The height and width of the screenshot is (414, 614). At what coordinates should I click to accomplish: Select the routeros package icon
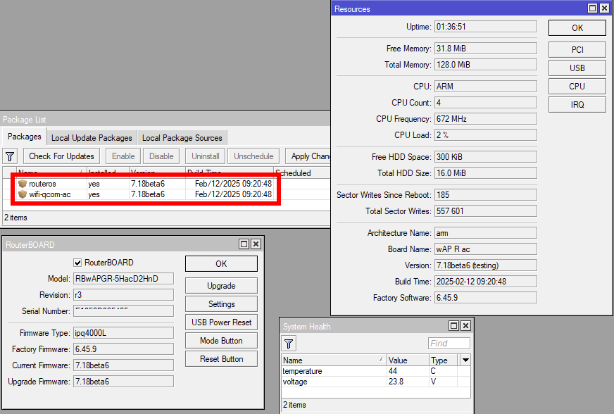click(23, 184)
